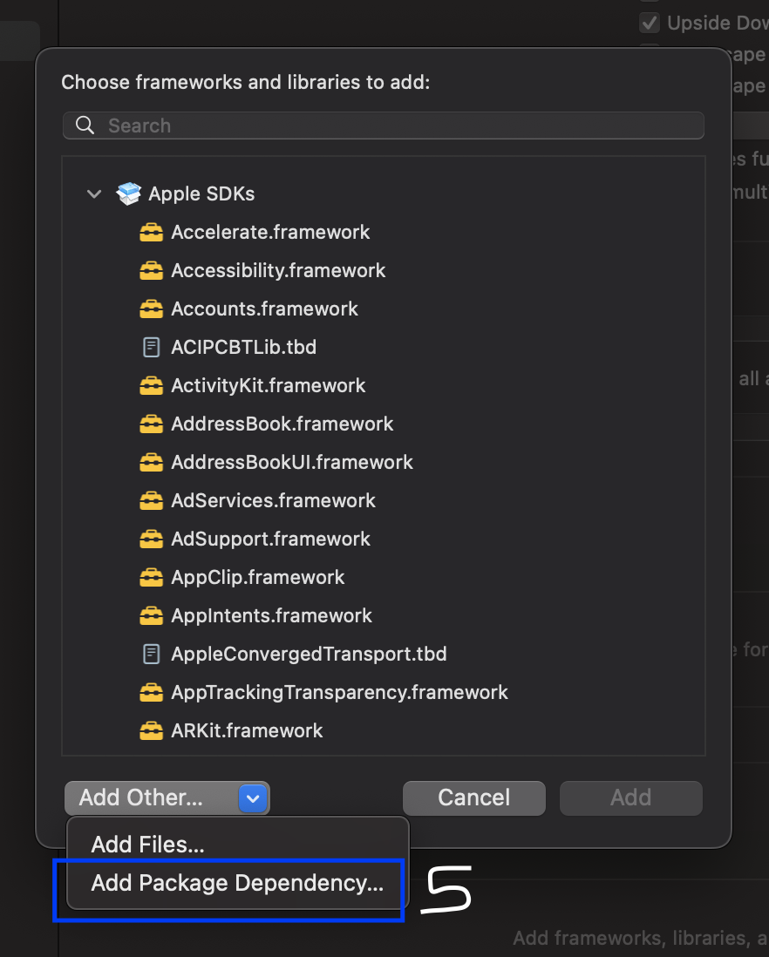
Task: Click the ActivityKit.framework toolbox icon
Action: point(151,386)
